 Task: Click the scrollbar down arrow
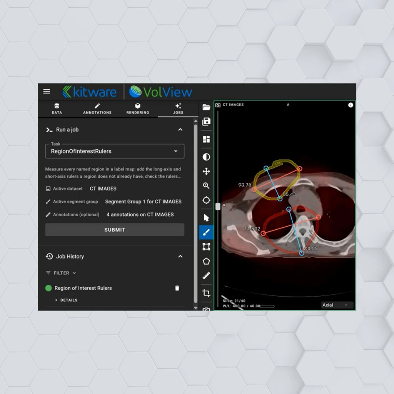[196, 308]
